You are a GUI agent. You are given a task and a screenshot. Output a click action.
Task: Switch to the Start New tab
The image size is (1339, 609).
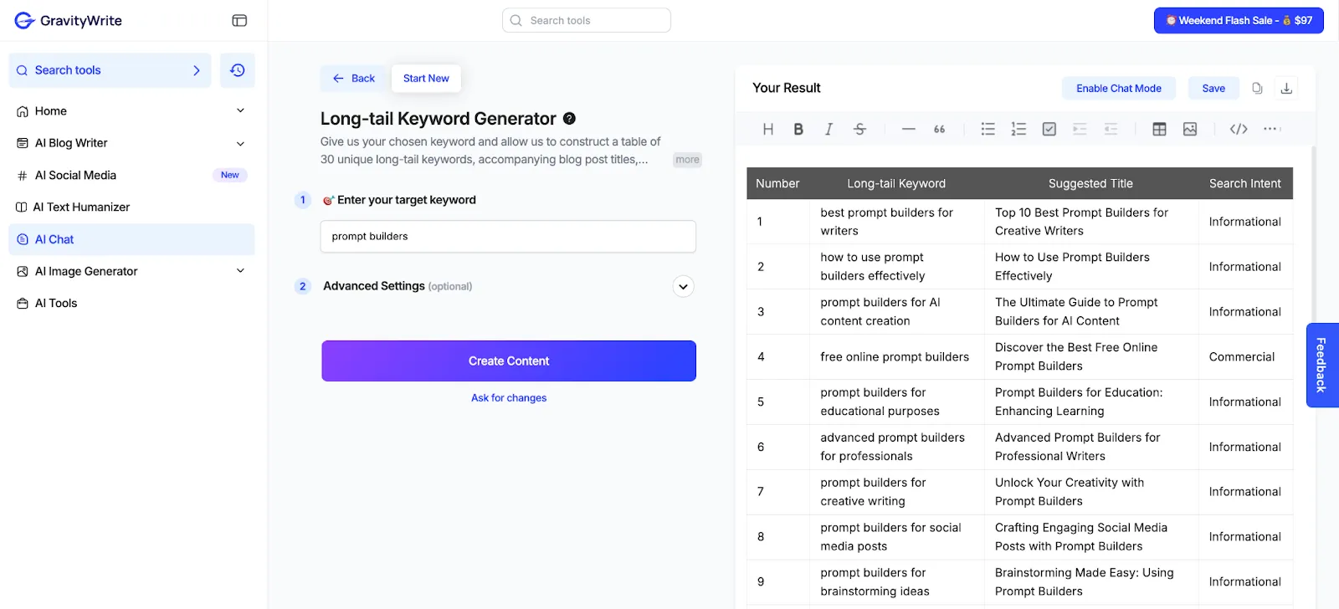pos(426,78)
